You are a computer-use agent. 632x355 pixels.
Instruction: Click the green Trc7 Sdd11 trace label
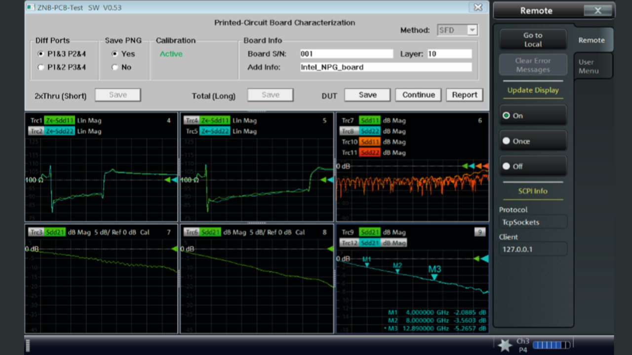pyautogui.click(x=369, y=120)
